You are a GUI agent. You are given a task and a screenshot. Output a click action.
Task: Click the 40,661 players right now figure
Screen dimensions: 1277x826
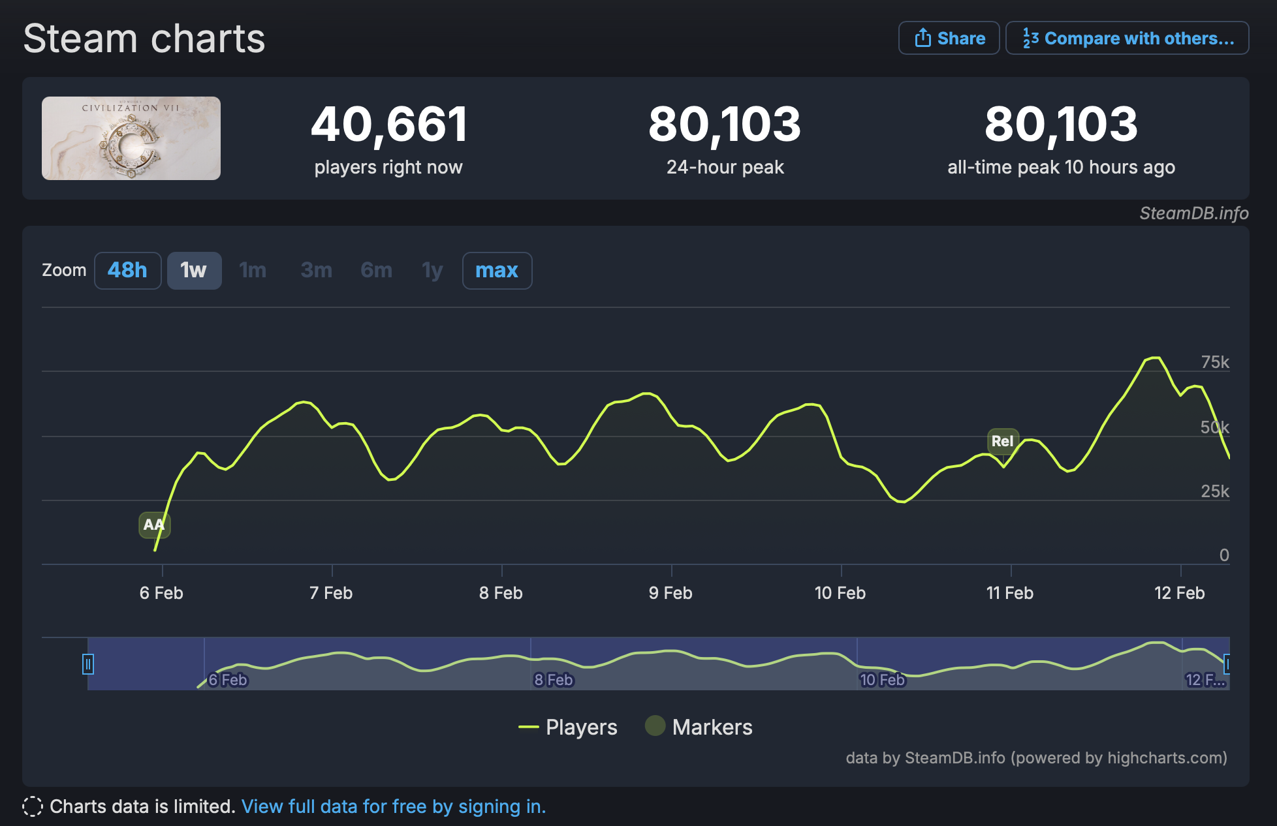tap(388, 124)
